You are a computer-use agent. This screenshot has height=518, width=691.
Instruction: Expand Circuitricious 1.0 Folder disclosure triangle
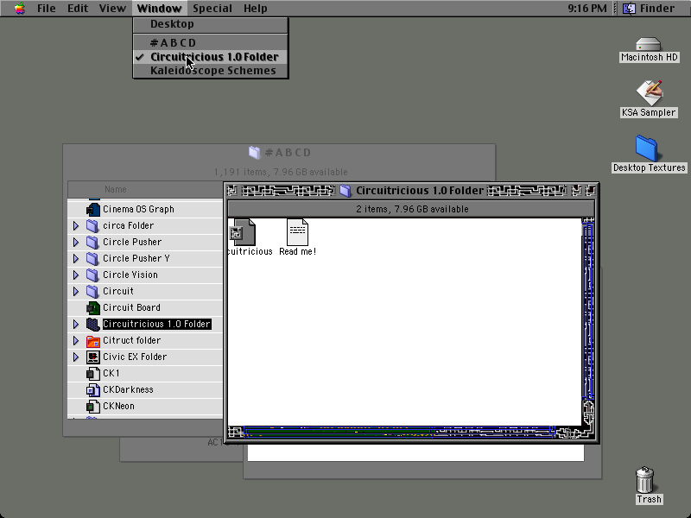(76, 325)
